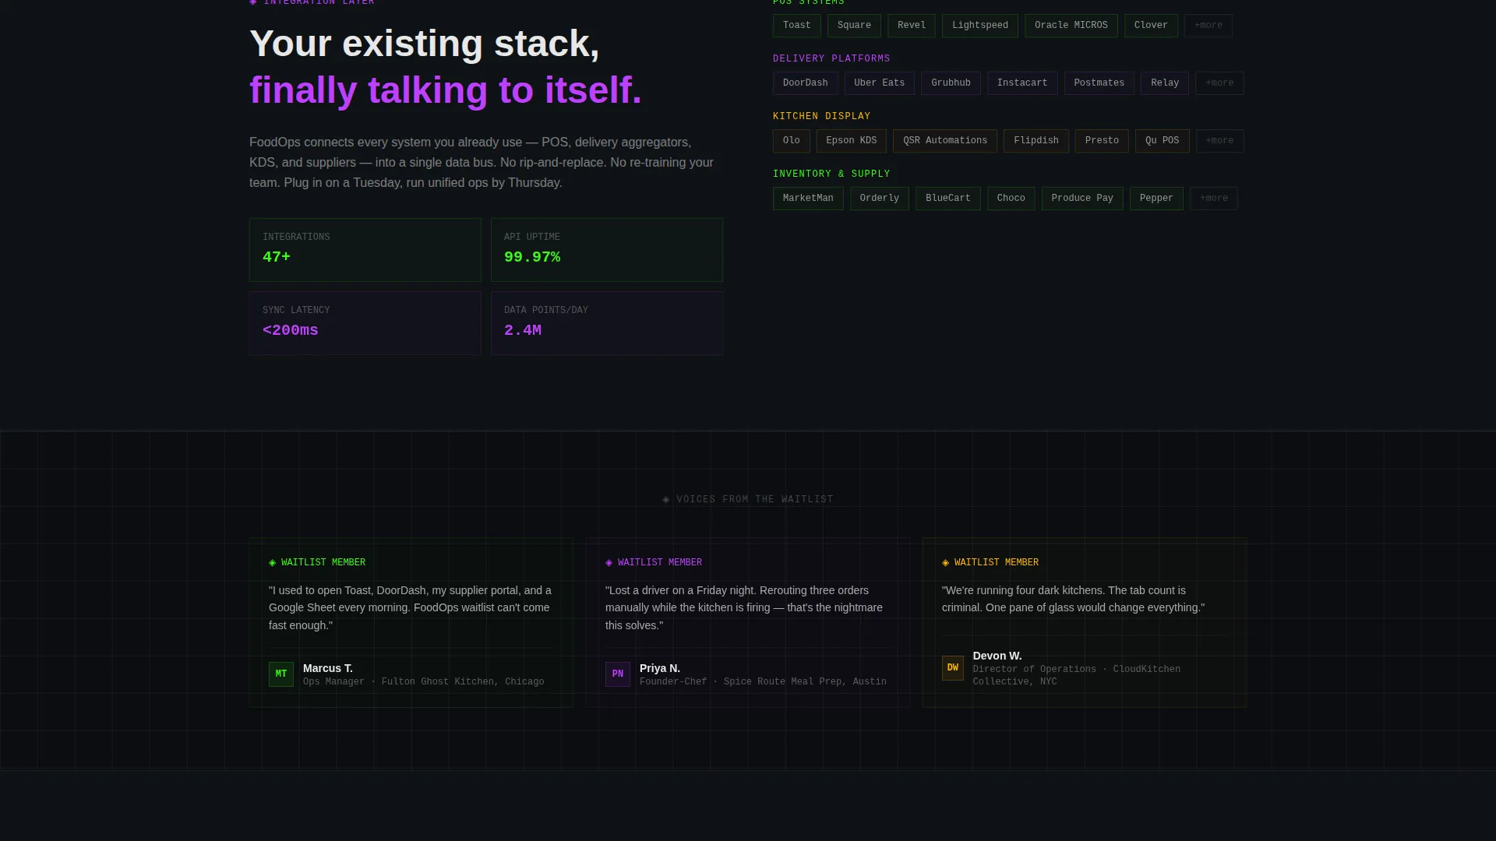Click the orange diamond icon on Devon's card

click(946, 563)
